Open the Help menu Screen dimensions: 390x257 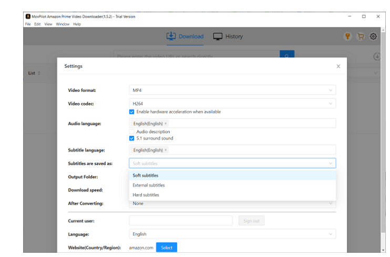77,24
